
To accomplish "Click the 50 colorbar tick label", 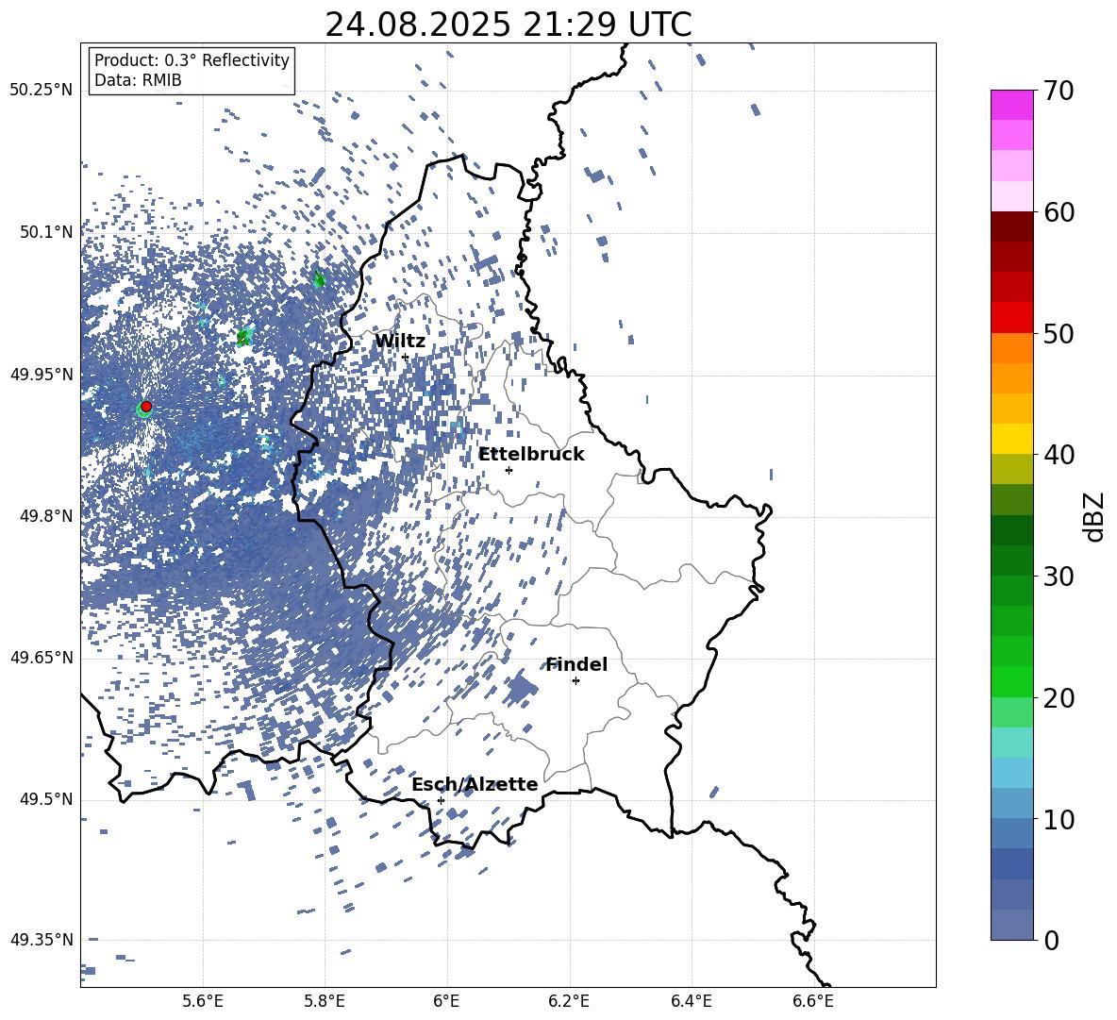I will [1059, 333].
